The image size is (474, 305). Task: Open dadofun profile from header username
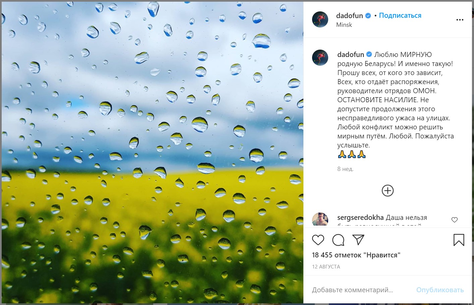[349, 15]
